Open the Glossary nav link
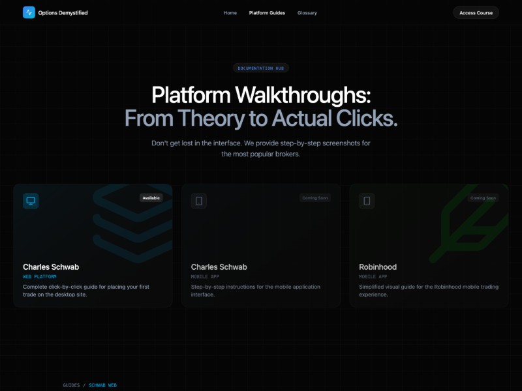This screenshot has height=391, width=522. 307,13
